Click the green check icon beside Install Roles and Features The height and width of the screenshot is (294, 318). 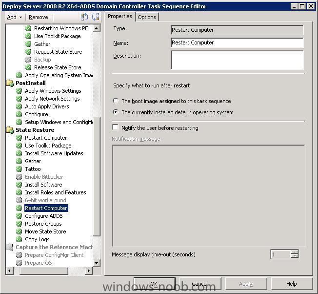[19, 192]
